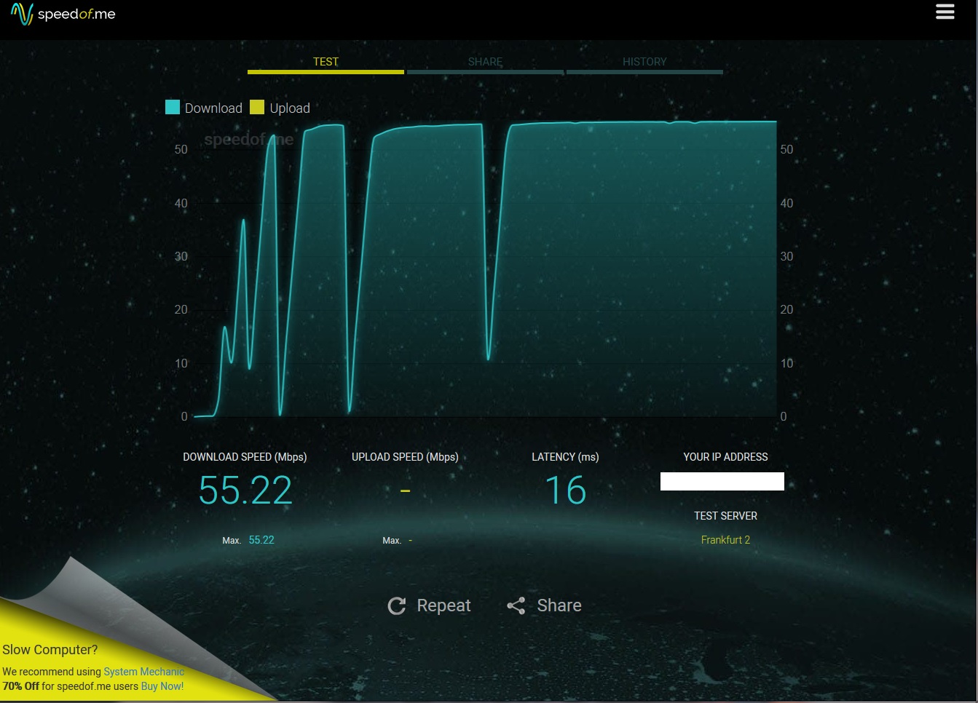Click the LATENCY (ms) label
Image resolution: width=978 pixels, height=703 pixels.
(565, 457)
